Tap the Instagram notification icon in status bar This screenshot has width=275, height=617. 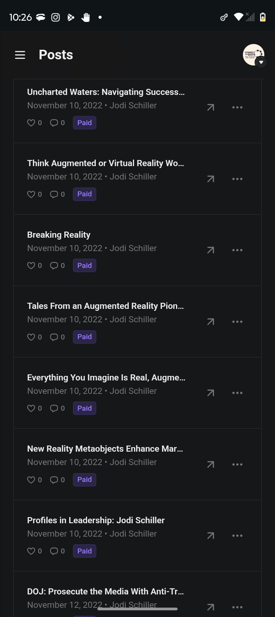[56, 17]
